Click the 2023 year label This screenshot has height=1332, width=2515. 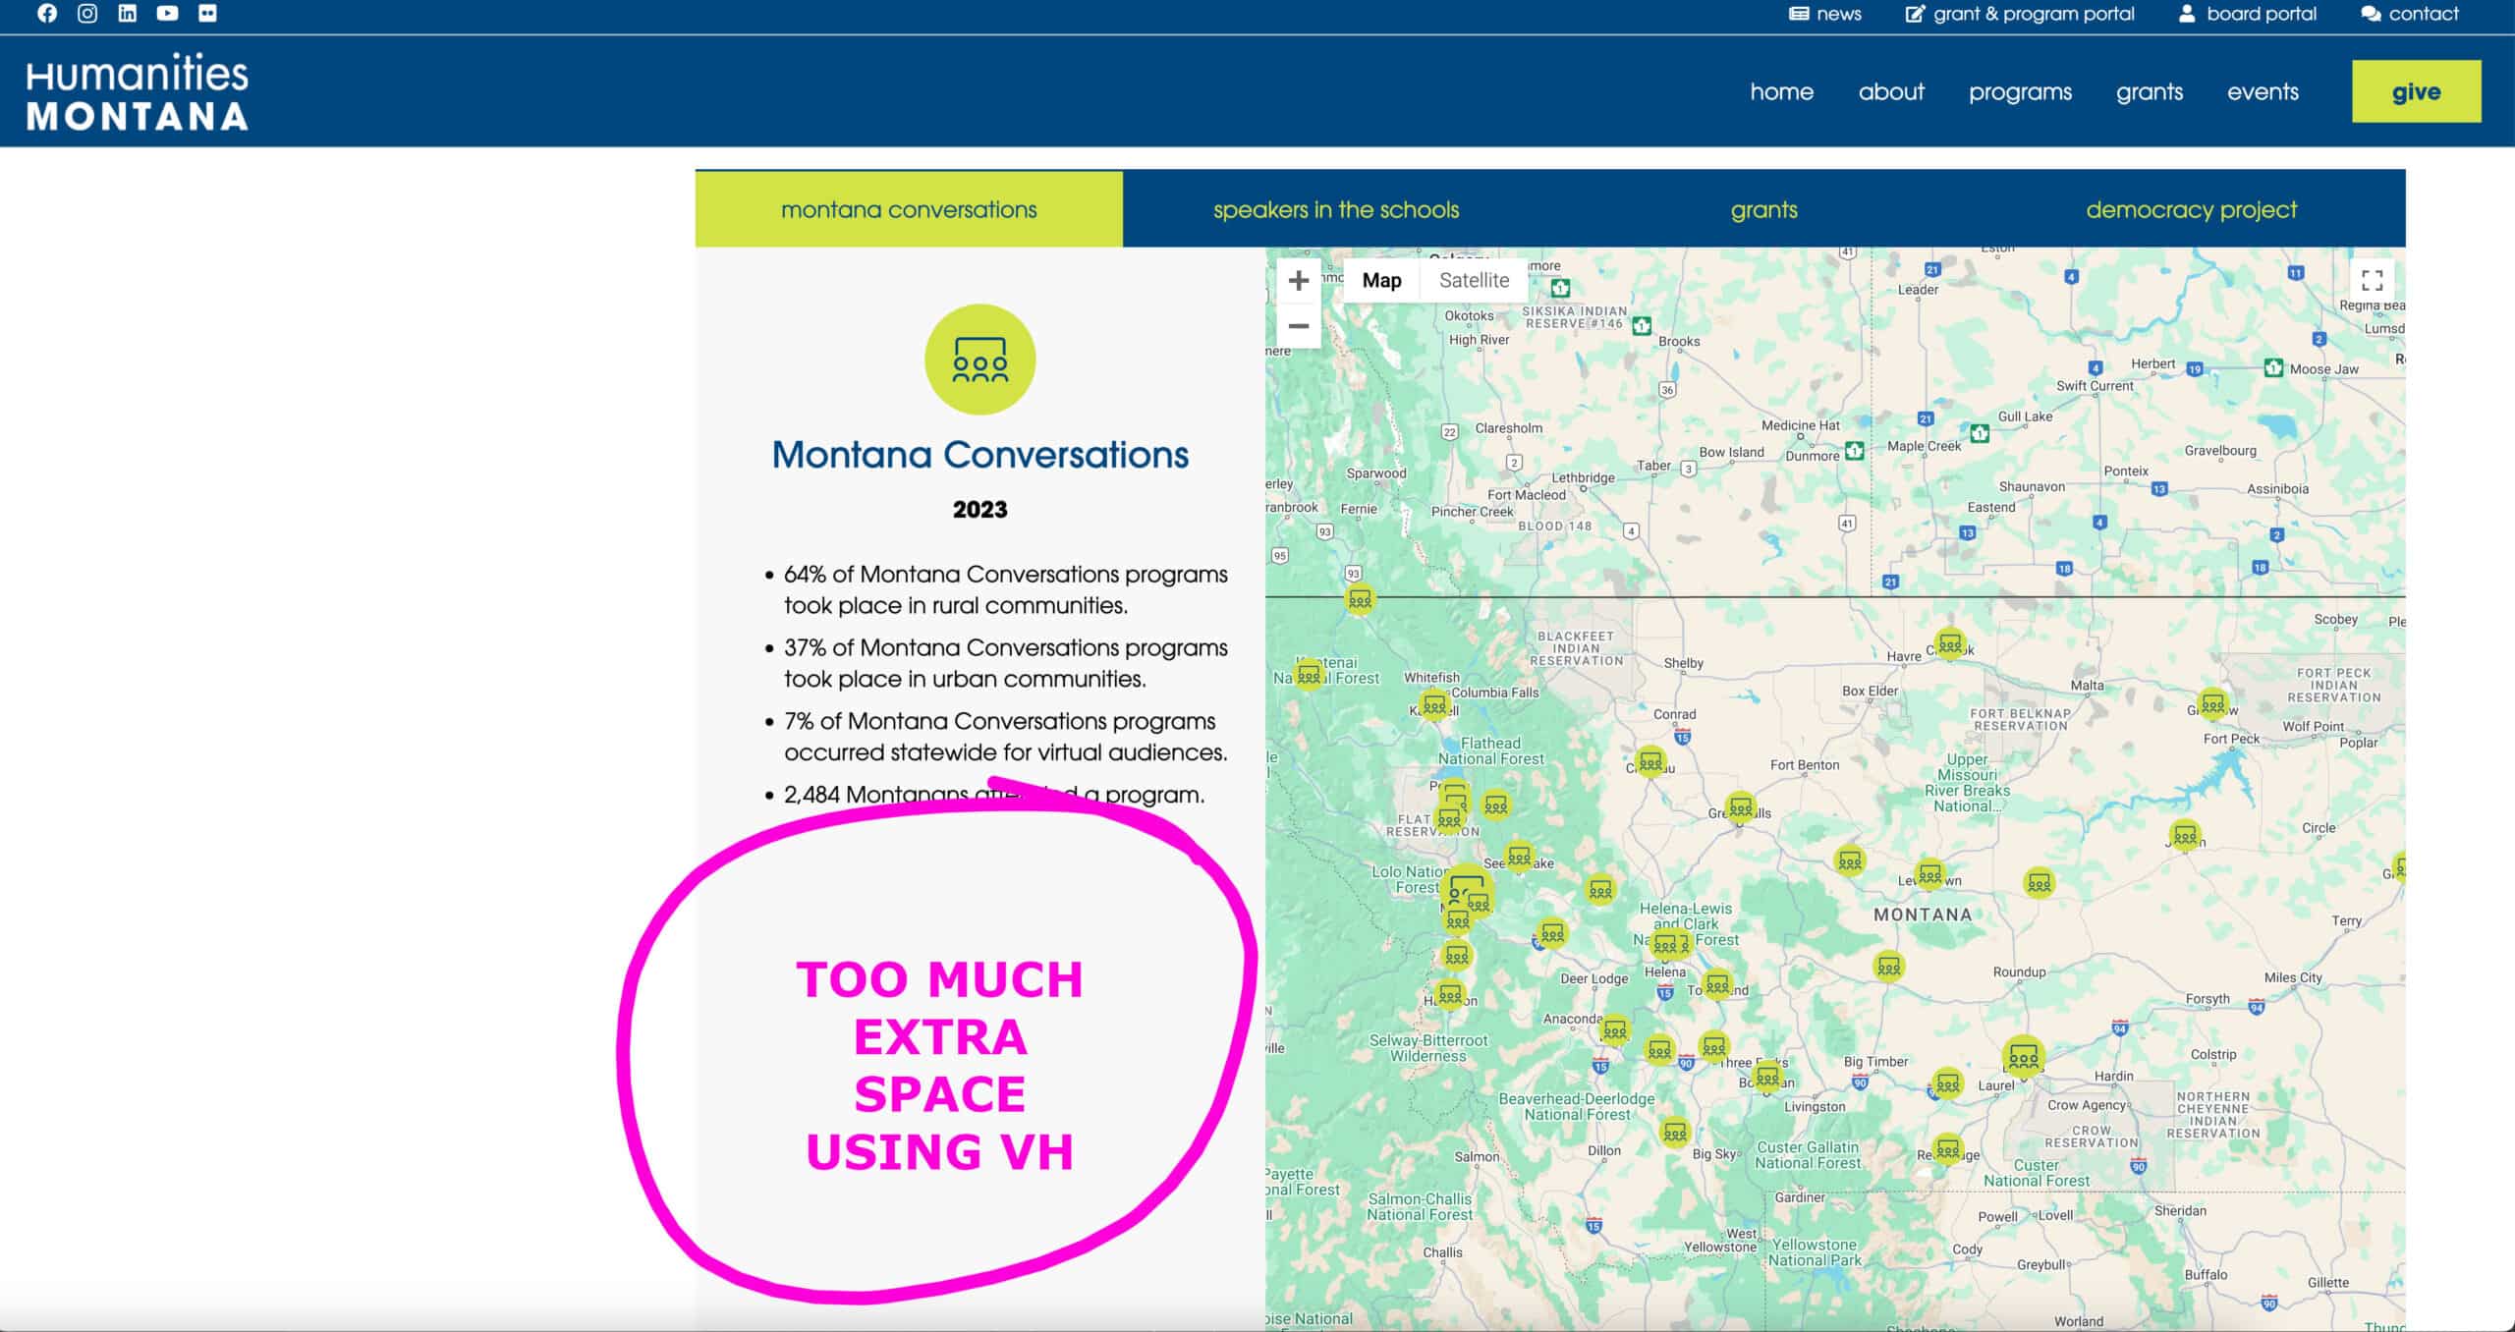pyautogui.click(x=979, y=509)
